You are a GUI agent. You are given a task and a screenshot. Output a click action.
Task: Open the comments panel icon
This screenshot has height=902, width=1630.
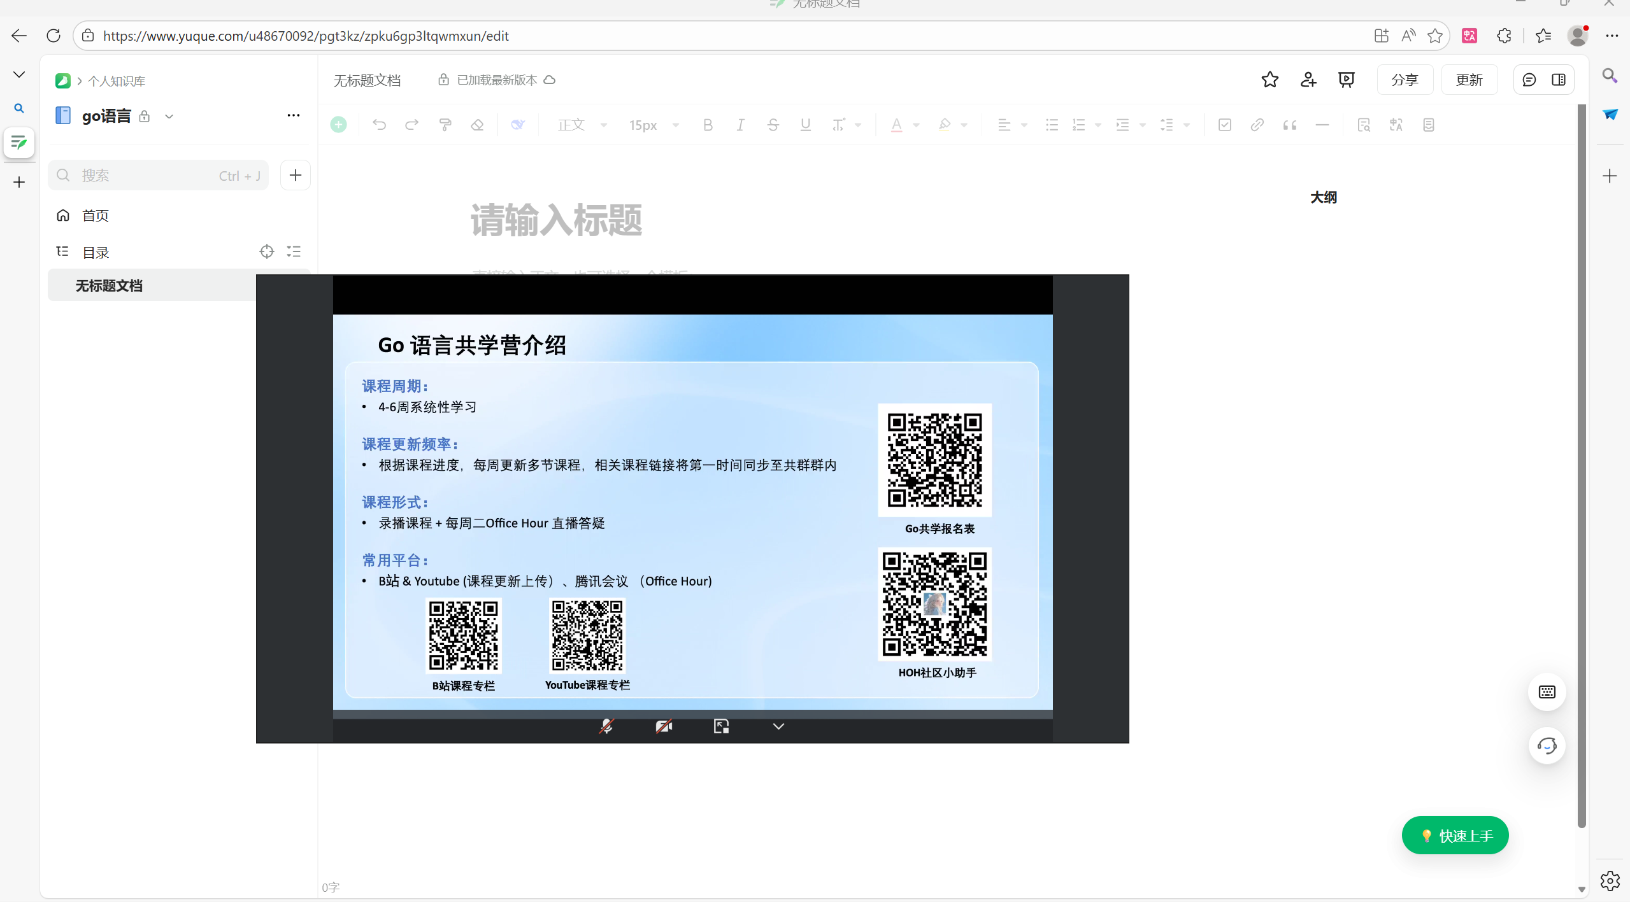1529,80
